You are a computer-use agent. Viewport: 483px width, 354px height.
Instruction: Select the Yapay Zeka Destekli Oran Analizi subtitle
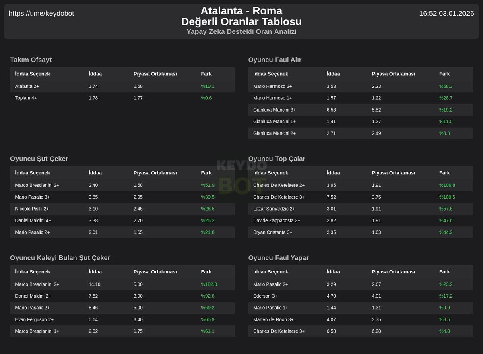(x=242, y=31)
